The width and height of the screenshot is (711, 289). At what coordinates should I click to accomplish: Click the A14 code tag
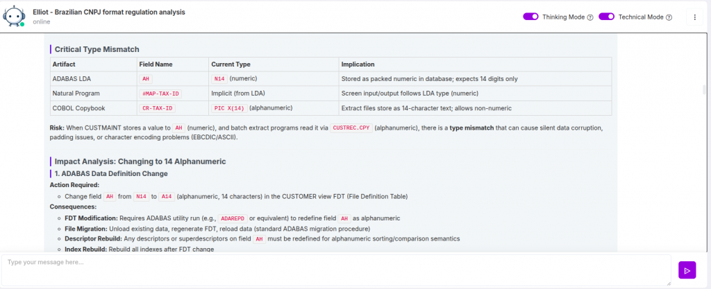click(167, 196)
